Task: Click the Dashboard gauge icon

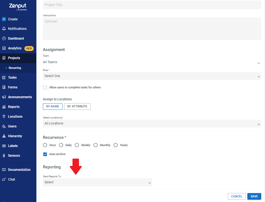Action: point(4,39)
